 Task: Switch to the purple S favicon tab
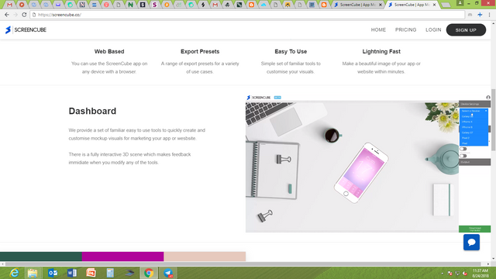pyautogui.click(x=154, y=5)
